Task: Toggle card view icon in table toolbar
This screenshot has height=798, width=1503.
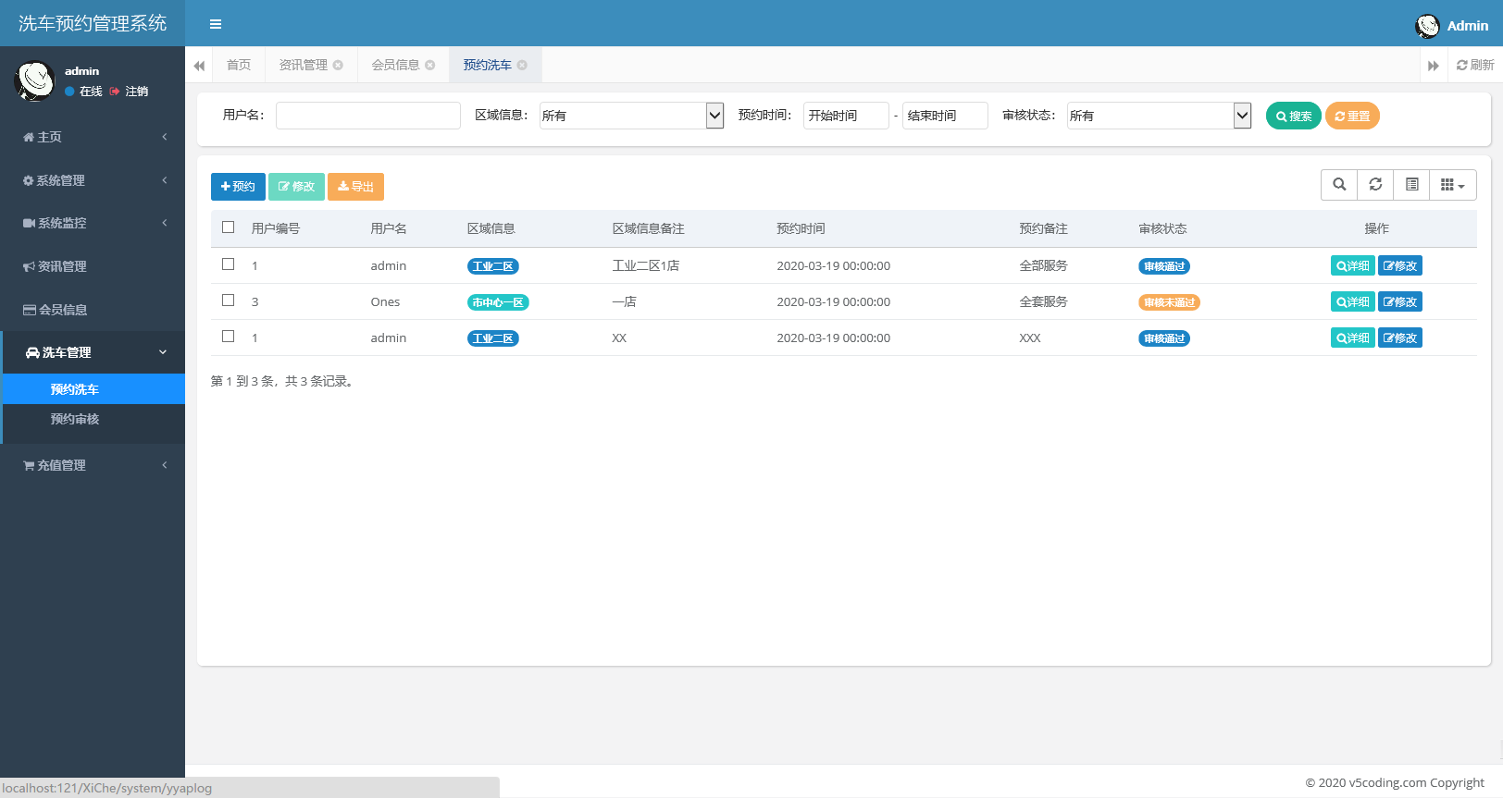Action: pyautogui.click(x=1411, y=185)
